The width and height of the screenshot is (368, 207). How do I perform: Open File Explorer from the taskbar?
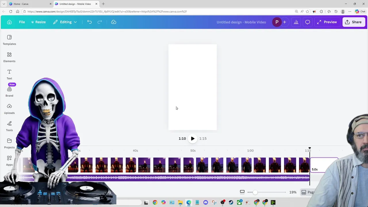click(x=180, y=203)
